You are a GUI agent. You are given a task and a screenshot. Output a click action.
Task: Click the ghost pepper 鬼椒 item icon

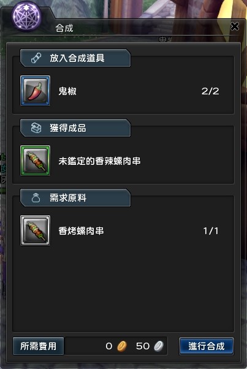(36, 91)
